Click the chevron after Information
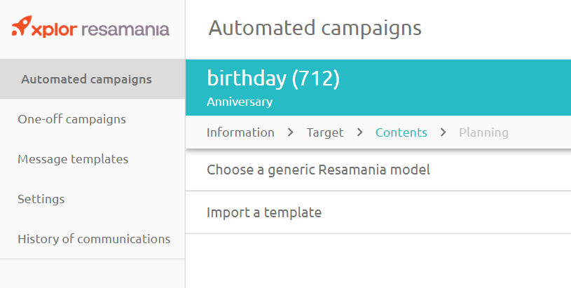Viewport: 571px width, 288px height. tap(291, 132)
